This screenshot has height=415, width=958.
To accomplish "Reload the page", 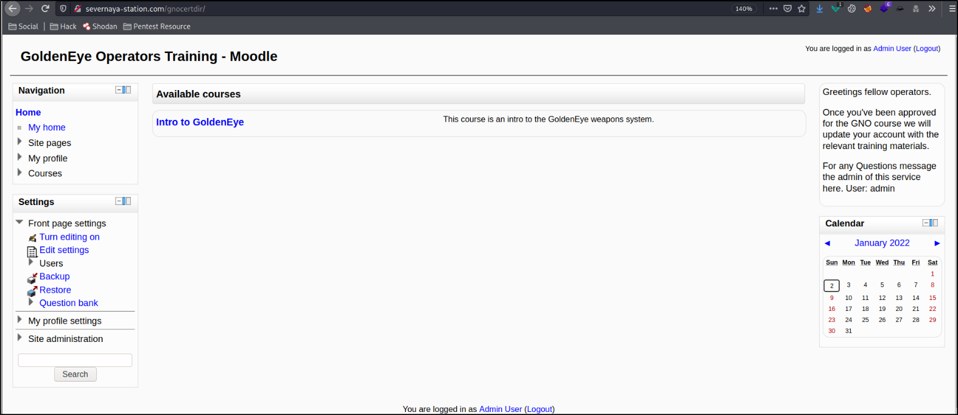I will (x=45, y=9).
